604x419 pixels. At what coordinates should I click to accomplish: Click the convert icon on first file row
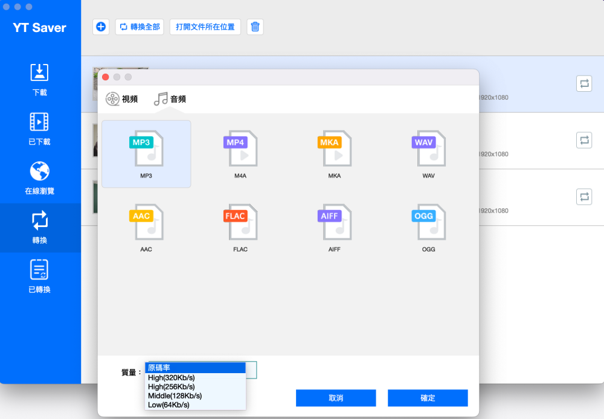tap(584, 84)
